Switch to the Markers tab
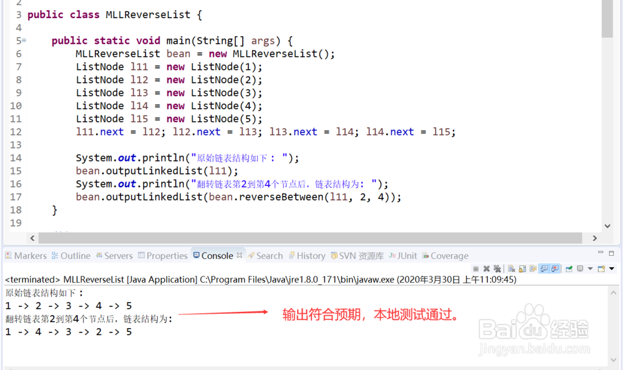Image resolution: width=624 pixels, height=370 pixels. 26,256
